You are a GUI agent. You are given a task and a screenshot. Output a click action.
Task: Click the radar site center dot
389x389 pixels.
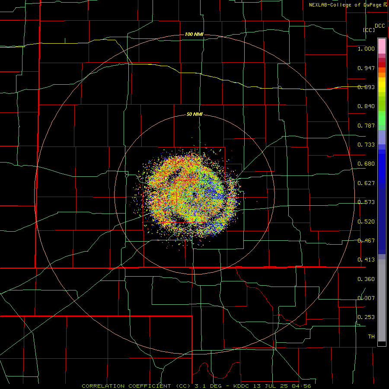pos(194,194)
